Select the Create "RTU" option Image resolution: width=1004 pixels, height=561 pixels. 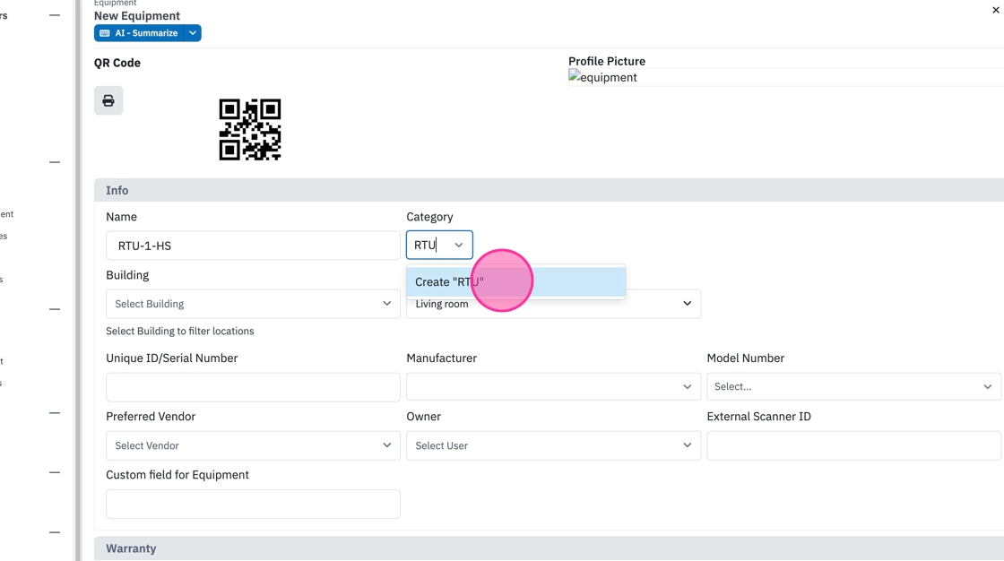tap(515, 281)
